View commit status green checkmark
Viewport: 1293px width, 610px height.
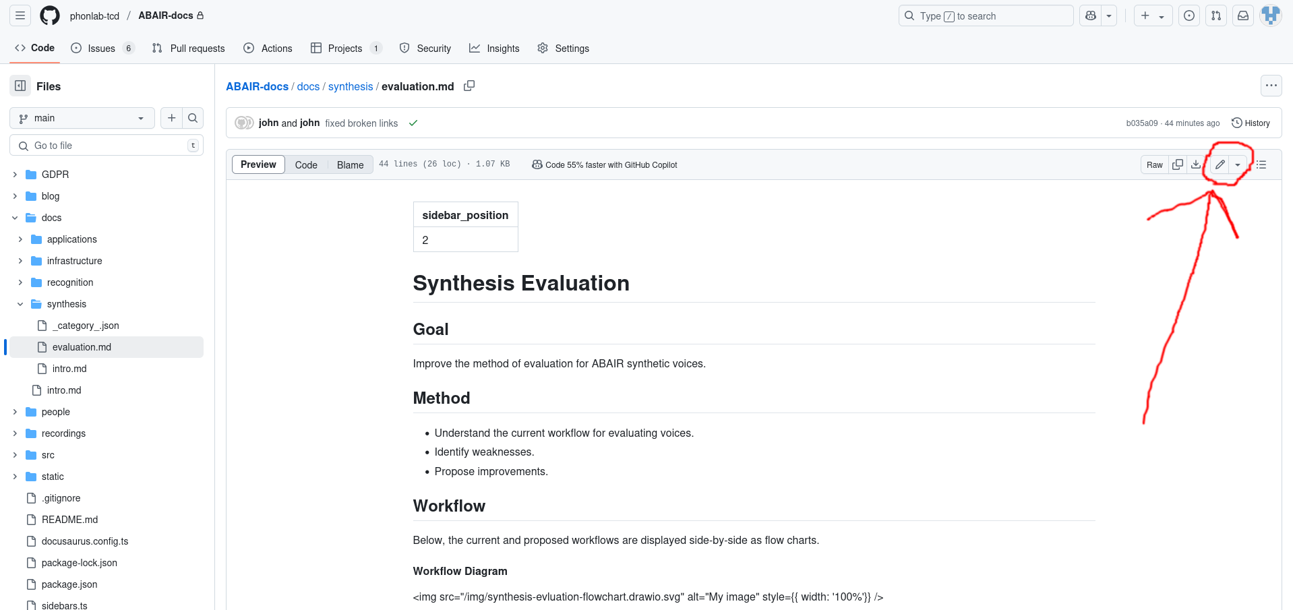[x=413, y=123]
